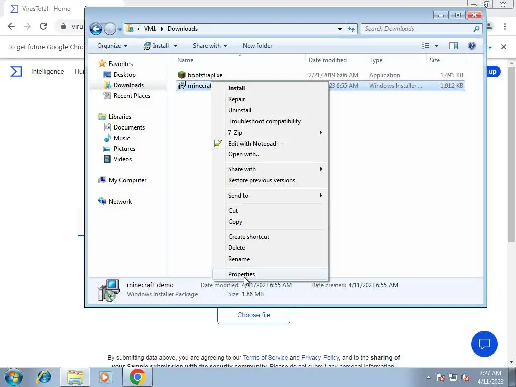Viewport: 516px width, 387px height.
Task: Open the Organize menu
Action: [112, 46]
